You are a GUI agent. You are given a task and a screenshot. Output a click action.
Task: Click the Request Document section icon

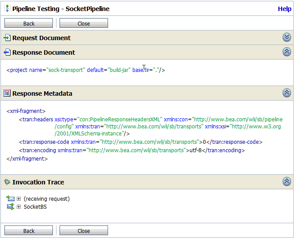point(7,38)
